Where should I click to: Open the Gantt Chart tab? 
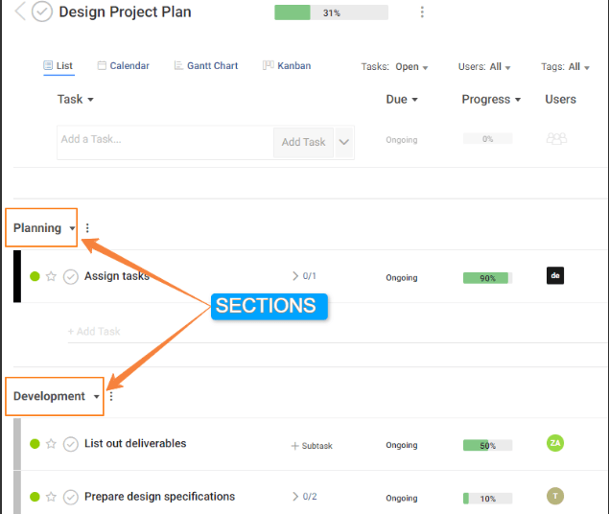(206, 65)
